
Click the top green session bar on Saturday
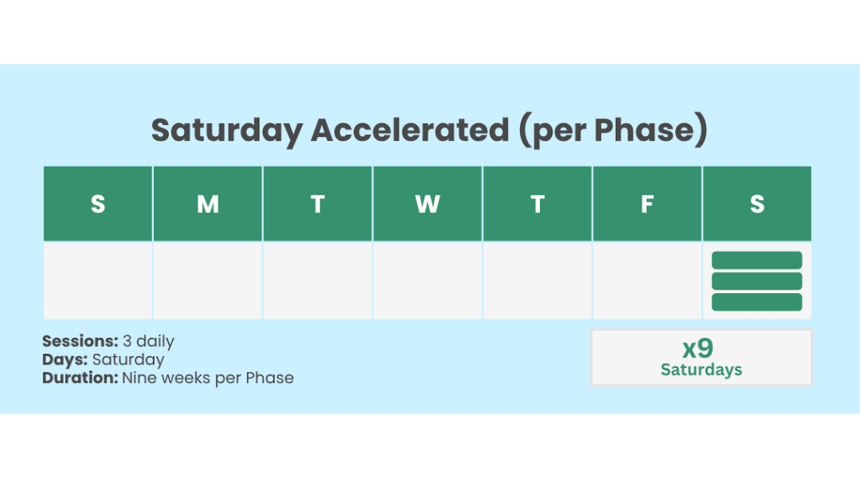tap(757, 260)
